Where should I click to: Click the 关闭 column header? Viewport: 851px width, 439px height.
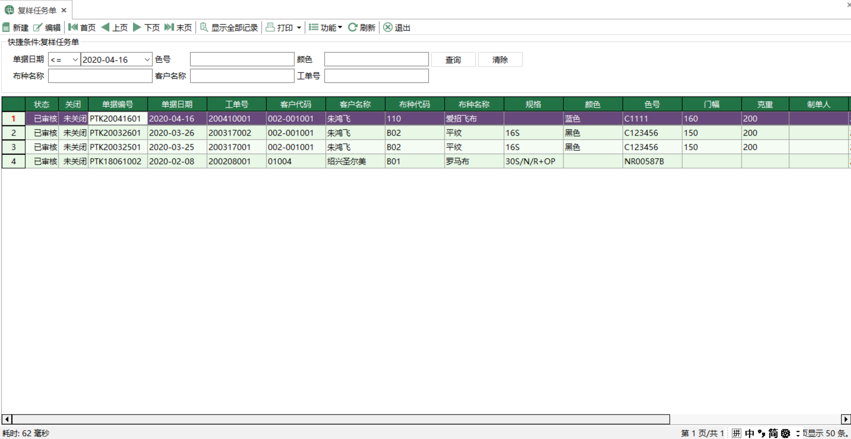tap(73, 105)
